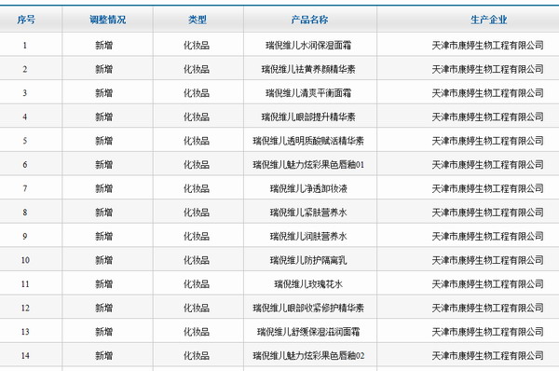Select product 瑞倪维儿祛黄养颜精华素
This screenshot has width=559, height=371.
[308, 69]
